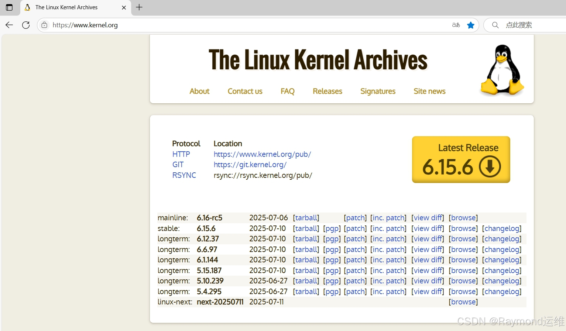Click the tab actions icon beside the tab

[9, 7]
